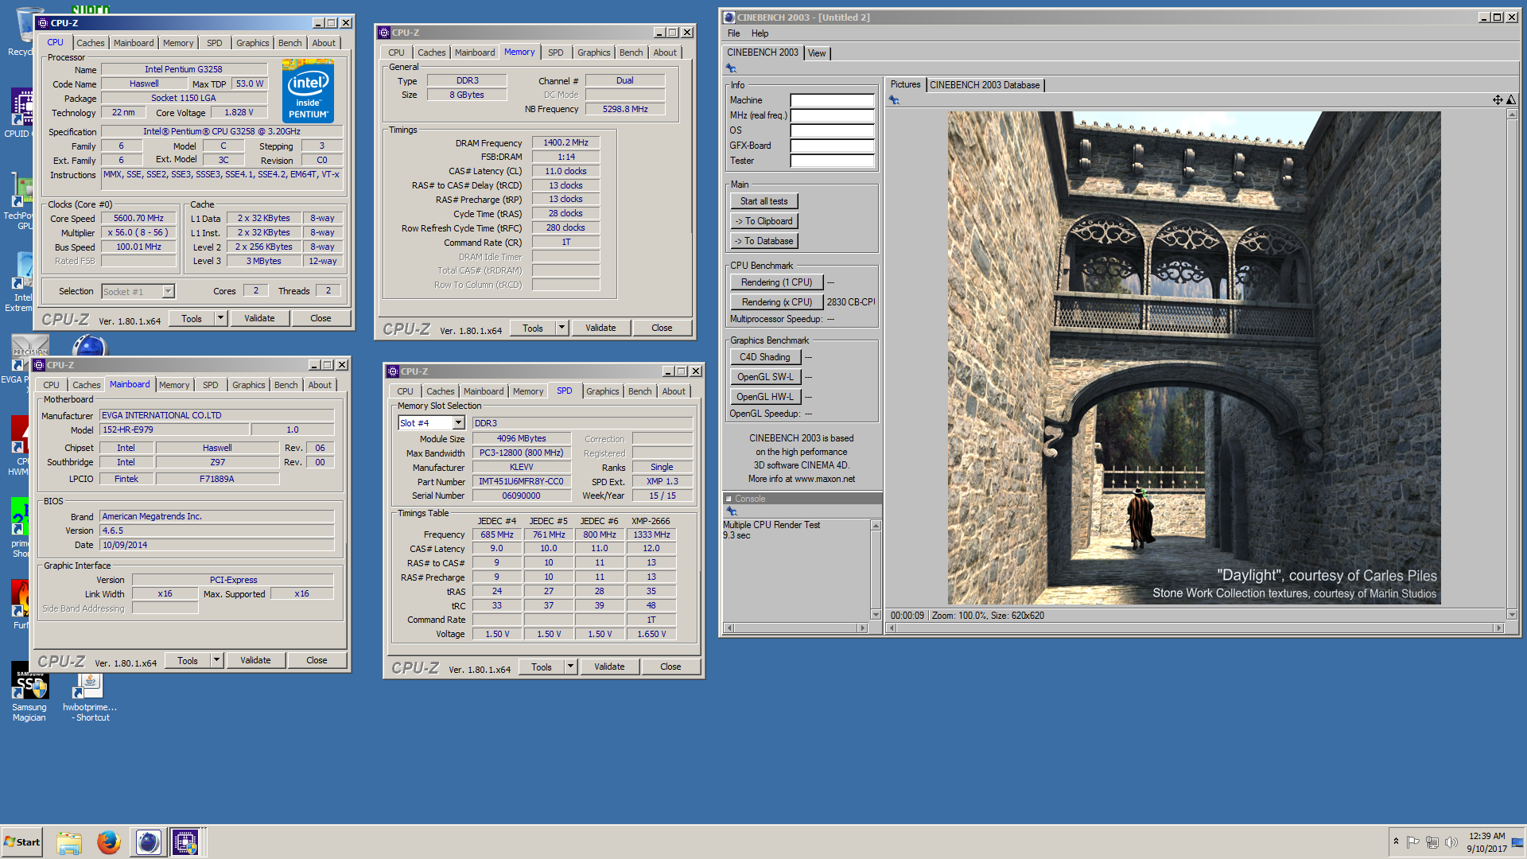Open Tools dropdown arrow in CPU-Z Mainboard window

[216, 660]
